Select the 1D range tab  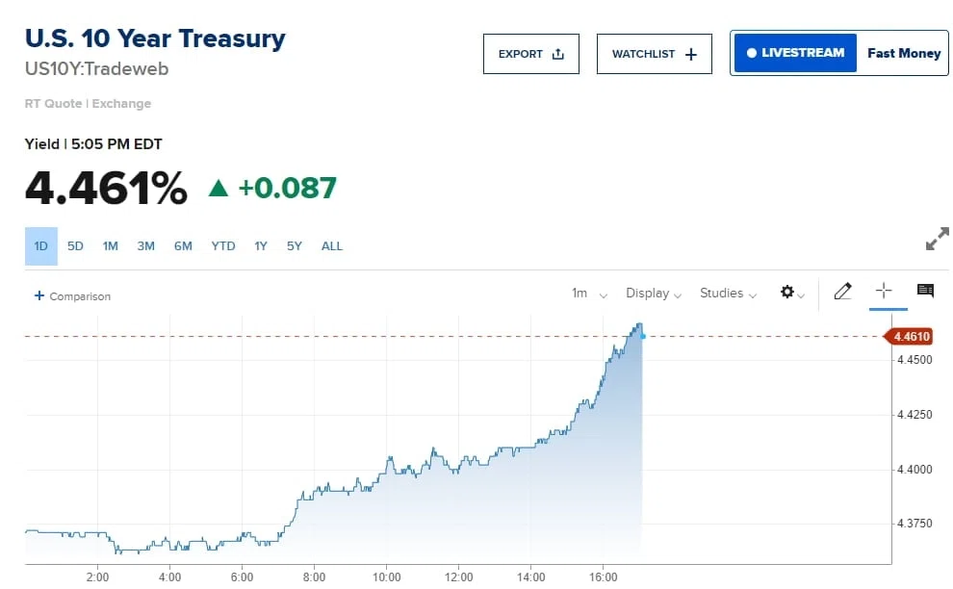coord(40,246)
